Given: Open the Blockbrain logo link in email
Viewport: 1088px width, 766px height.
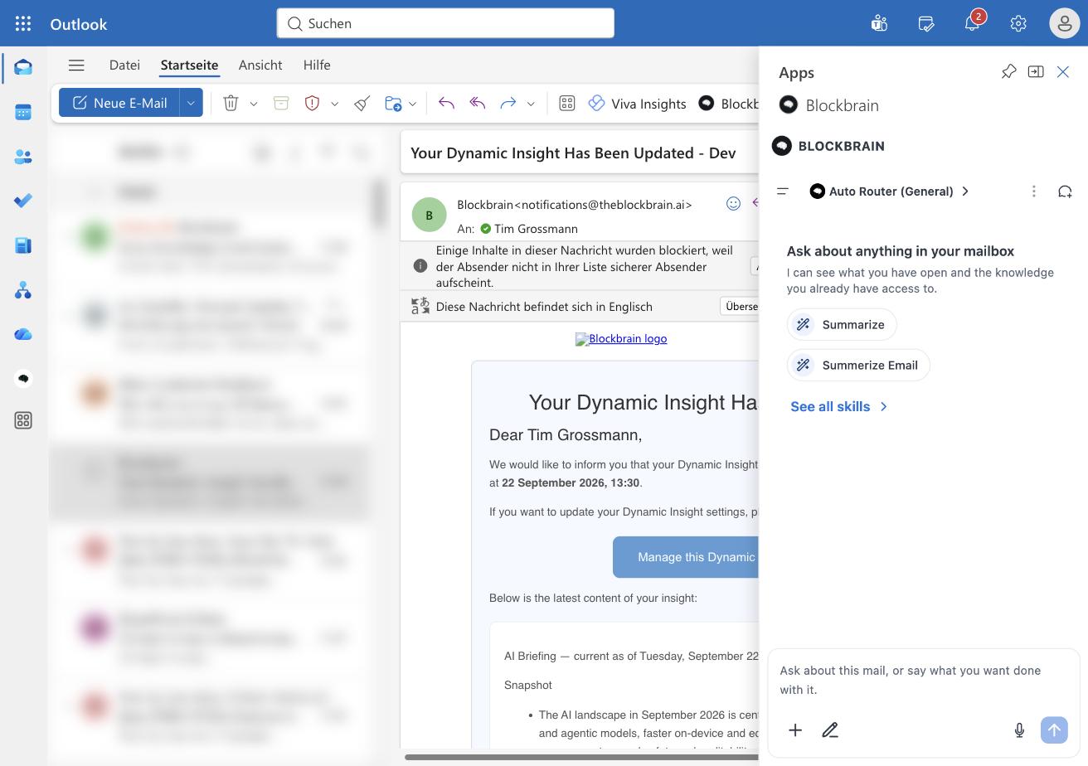Looking at the screenshot, I should (621, 338).
